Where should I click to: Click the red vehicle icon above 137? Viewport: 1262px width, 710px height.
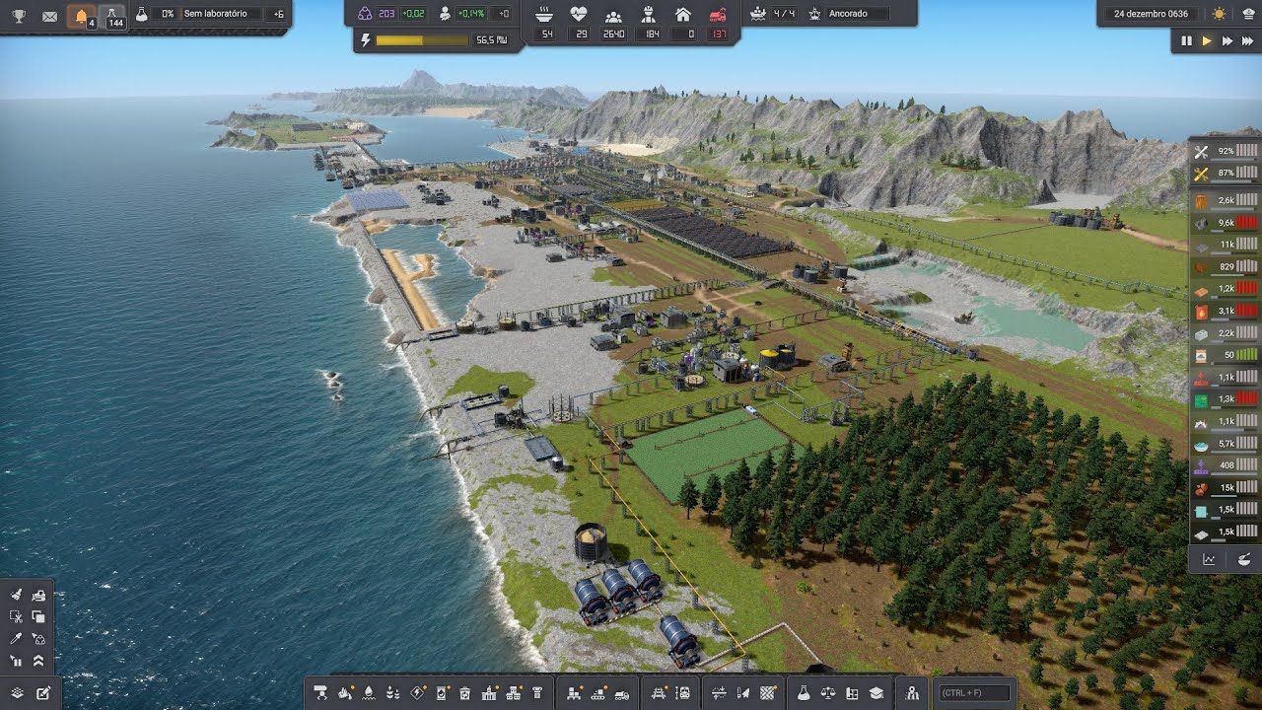click(719, 15)
